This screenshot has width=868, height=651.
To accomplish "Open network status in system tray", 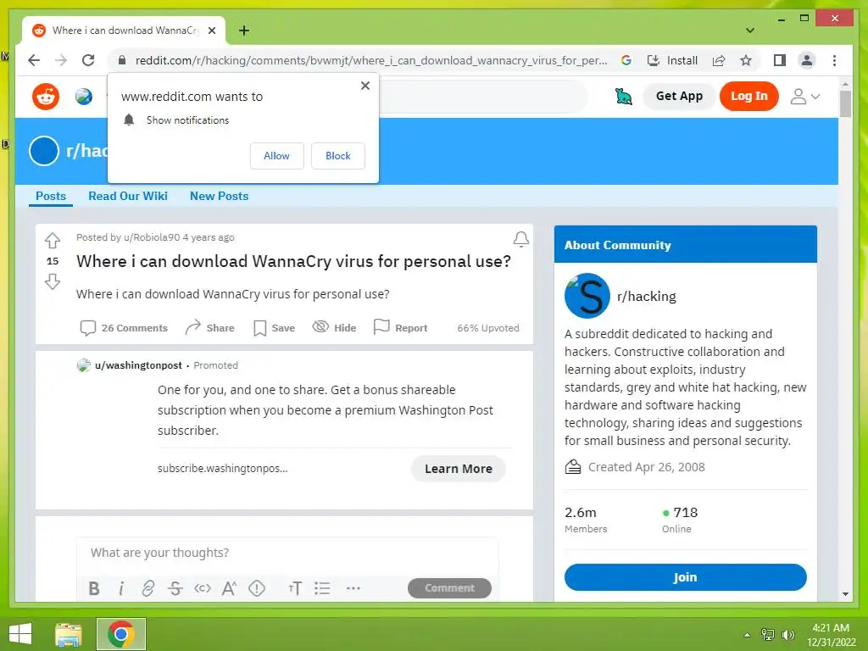I will [768, 634].
